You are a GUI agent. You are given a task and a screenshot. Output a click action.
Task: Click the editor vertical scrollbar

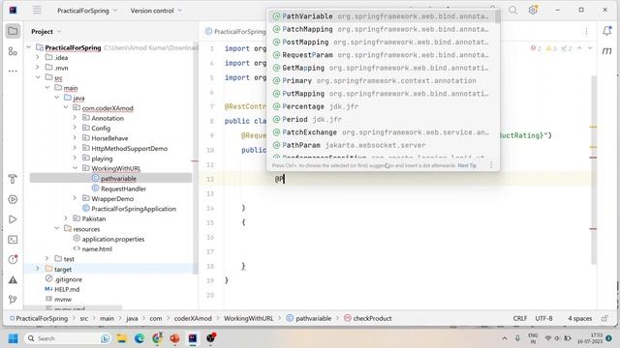(594, 170)
